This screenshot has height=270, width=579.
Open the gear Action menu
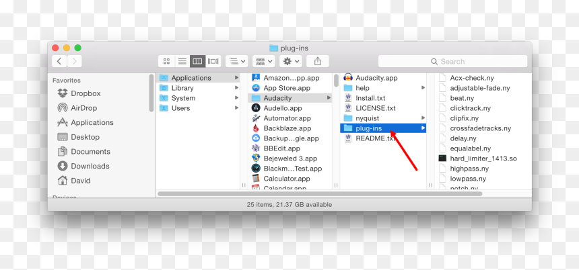[x=291, y=61]
